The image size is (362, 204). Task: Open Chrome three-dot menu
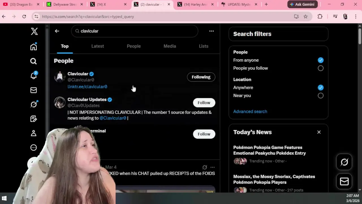355,16
